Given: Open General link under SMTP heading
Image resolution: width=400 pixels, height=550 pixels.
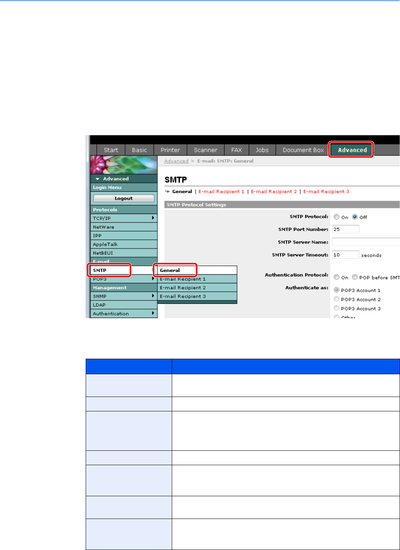Looking at the screenshot, I should (182, 192).
